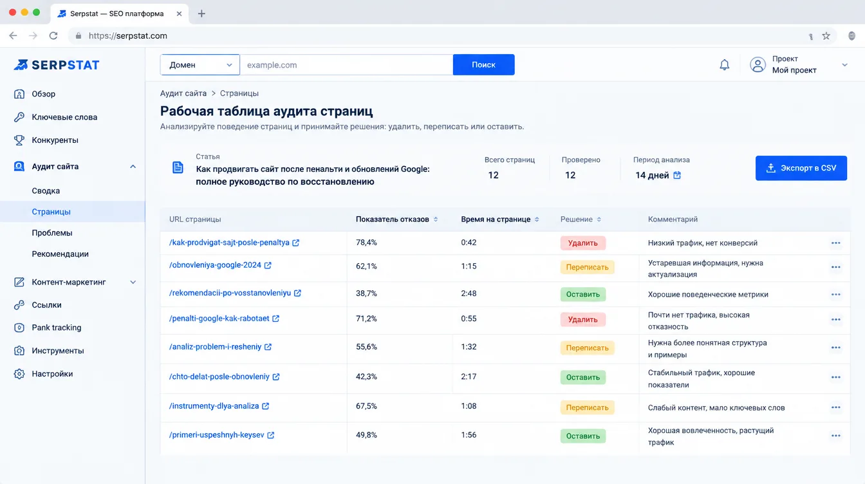This screenshot has width=865, height=484.
Task: Open external link icon for /chto-delat-posle-obnovleniy
Action: click(x=276, y=377)
